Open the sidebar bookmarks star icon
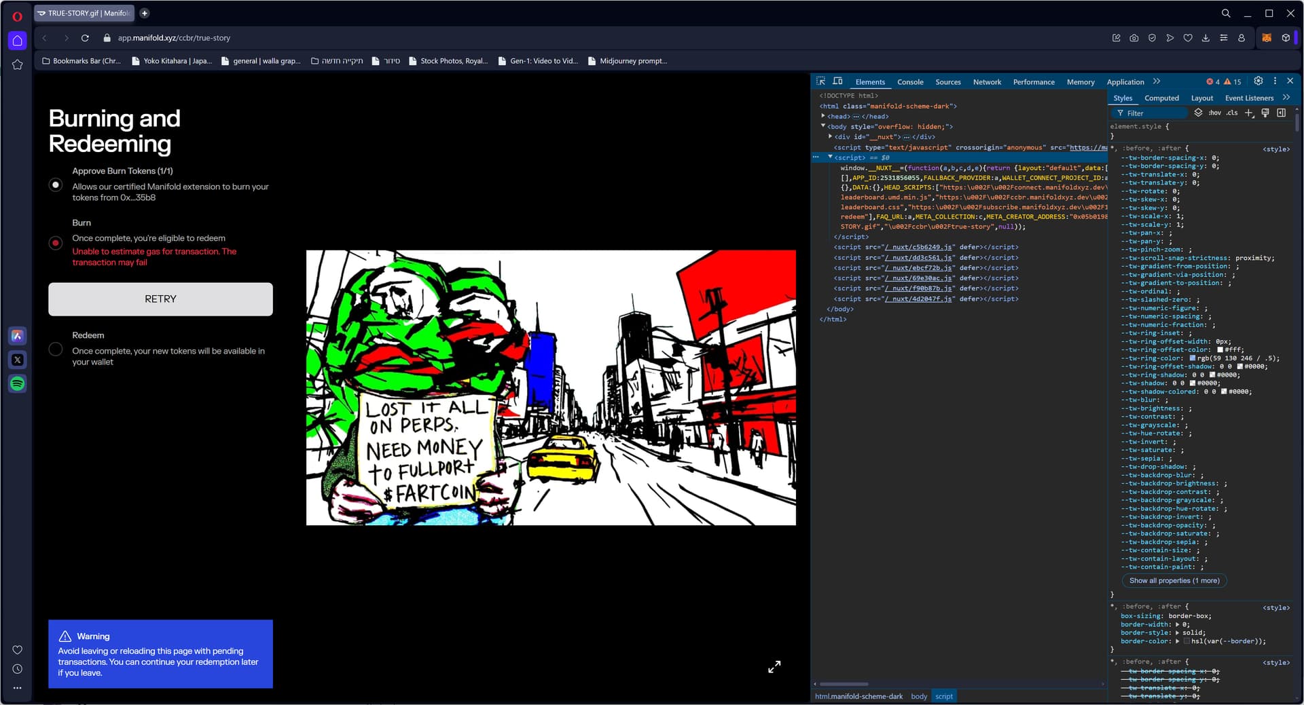 click(x=18, y=64)
